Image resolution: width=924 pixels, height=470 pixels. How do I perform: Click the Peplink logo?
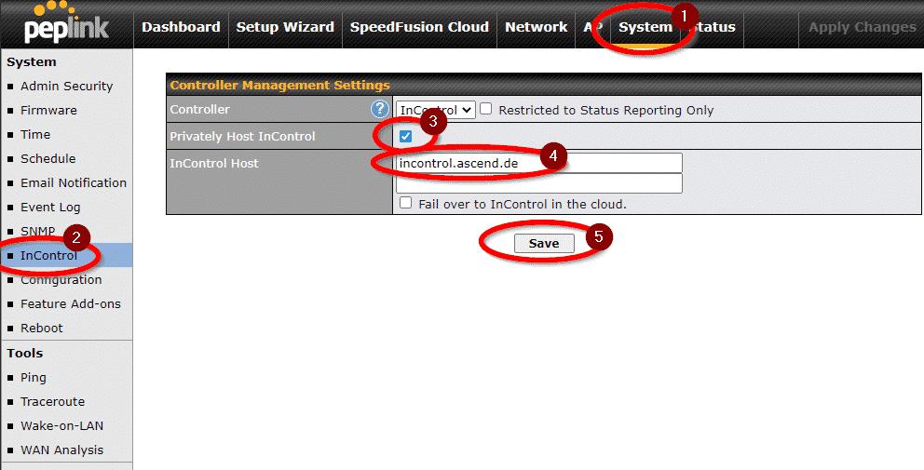pyautogui.click(x=66, y=23)
